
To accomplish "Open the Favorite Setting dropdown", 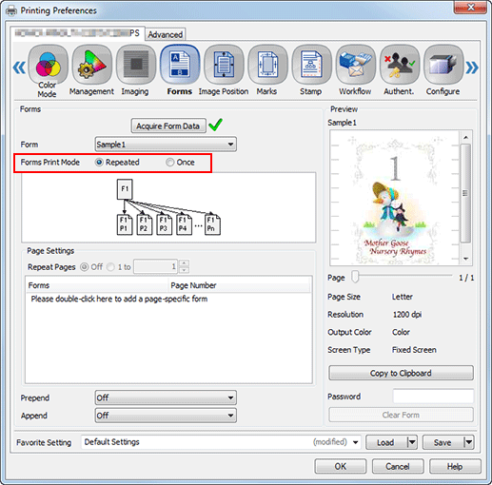I will click(x=222, y=442).
